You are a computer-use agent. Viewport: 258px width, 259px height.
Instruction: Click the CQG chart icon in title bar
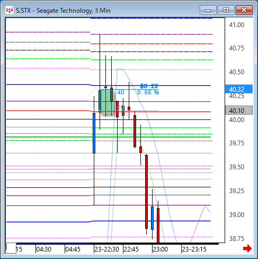(x=10, y=11)
